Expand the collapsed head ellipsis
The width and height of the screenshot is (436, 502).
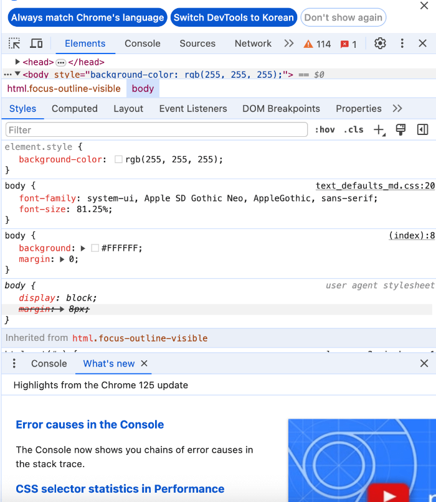[60, 62]
